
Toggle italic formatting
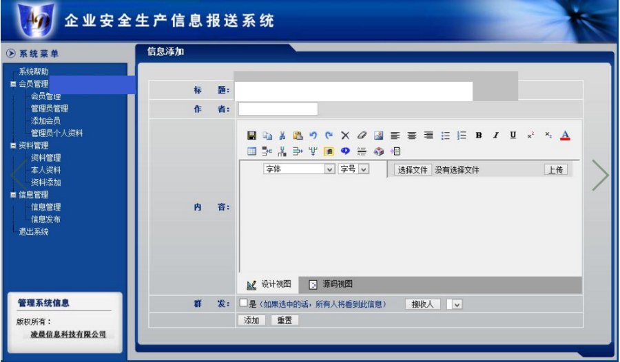tap(495, 135)
